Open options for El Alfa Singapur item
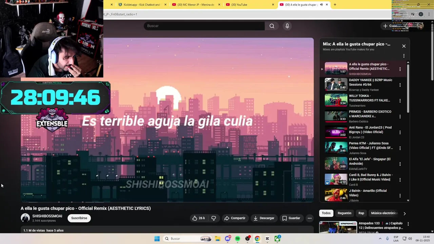 (400, 164)
